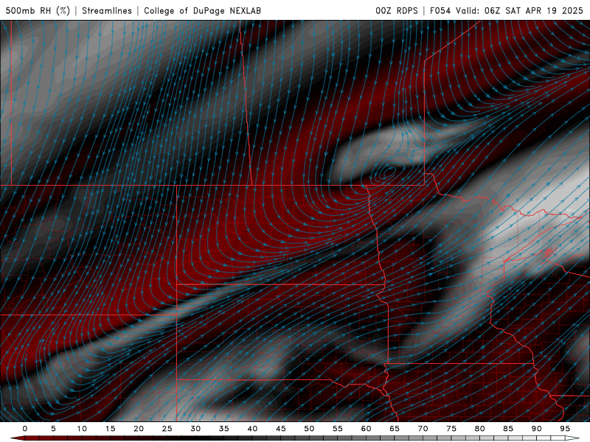Click the closed streamline circulation center on map
This screenshot has width=590, height=442.
pyautogui.click(x=389, y=172)
